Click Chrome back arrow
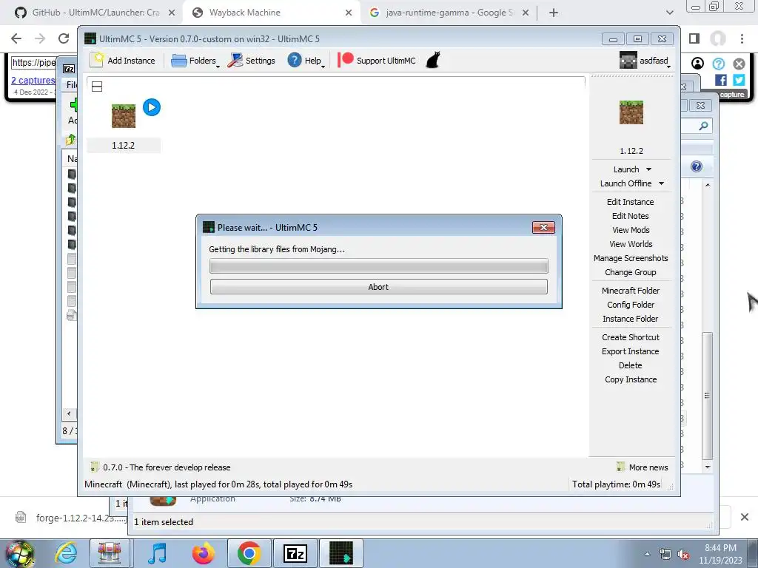The height and width of the screenshot is (568, 758). 16,38
